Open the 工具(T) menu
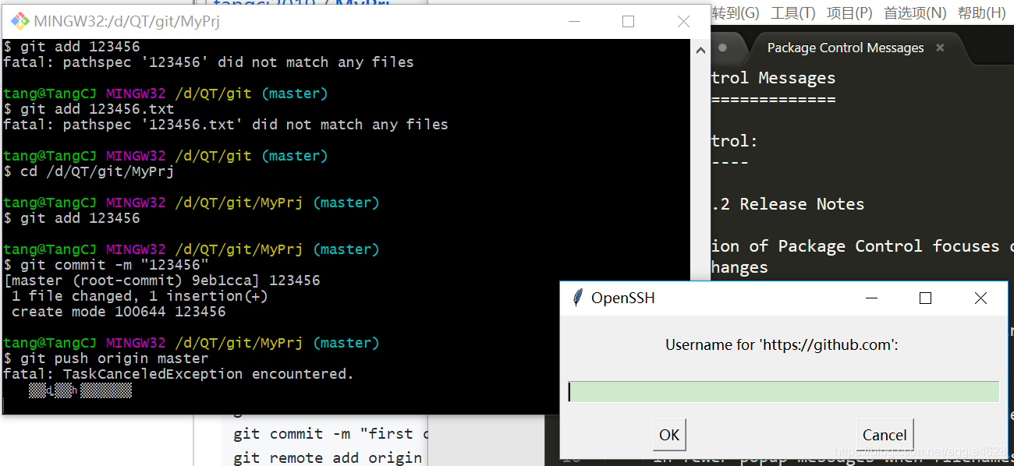 coord(792,12)
